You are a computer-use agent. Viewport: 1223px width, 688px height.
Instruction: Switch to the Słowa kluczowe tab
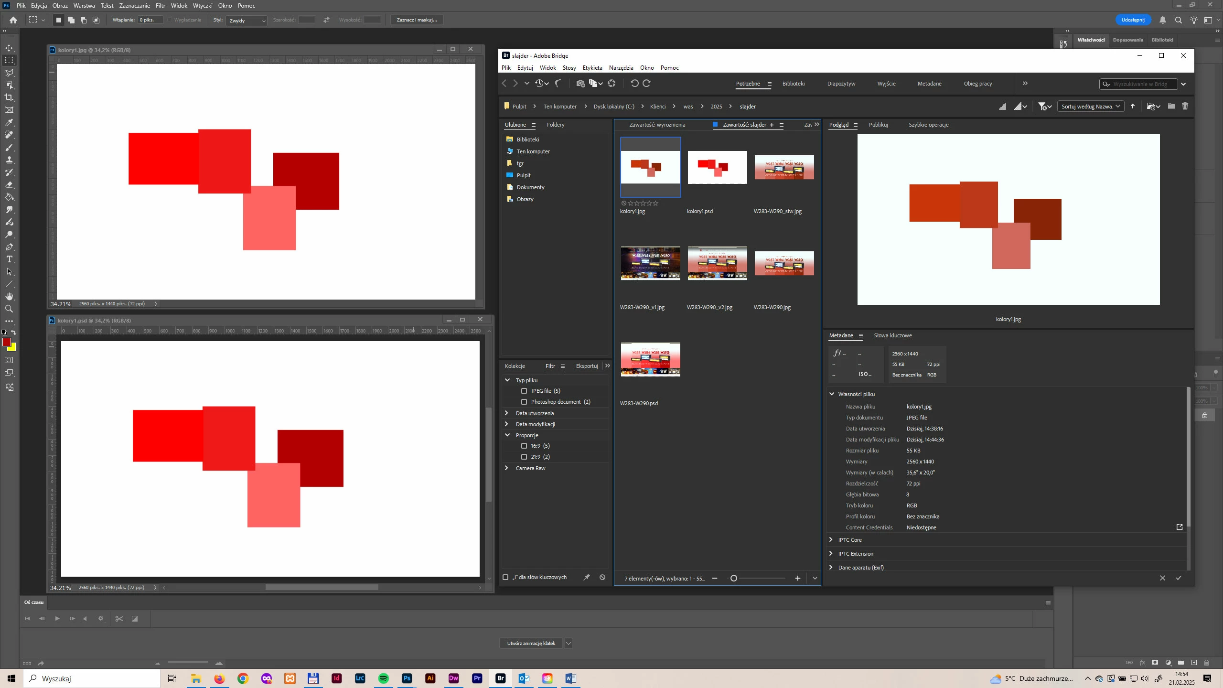point(892,335)
